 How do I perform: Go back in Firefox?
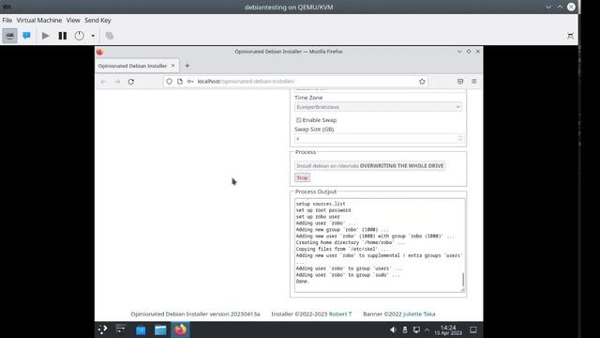(103, 82)
